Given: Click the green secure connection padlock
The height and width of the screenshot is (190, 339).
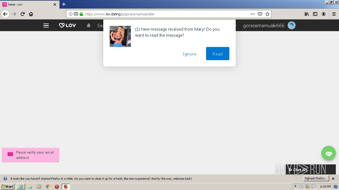Looking at the screenshot, I should pyautogui.click(x=81, y=14).
